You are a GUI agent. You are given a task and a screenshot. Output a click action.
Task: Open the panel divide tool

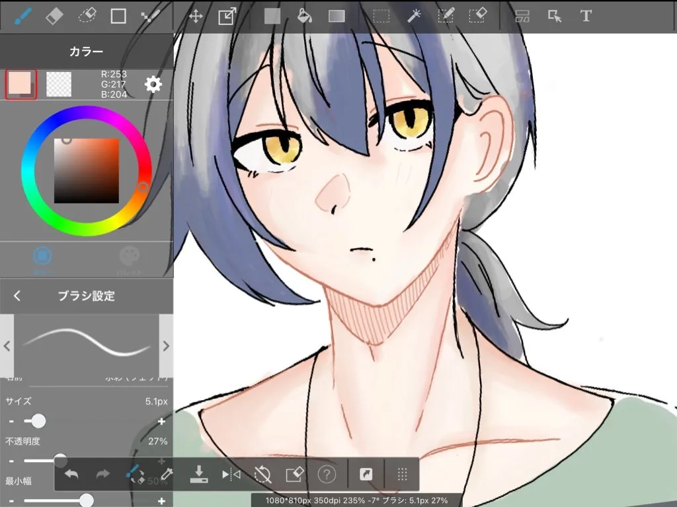(x=522, y=17)
